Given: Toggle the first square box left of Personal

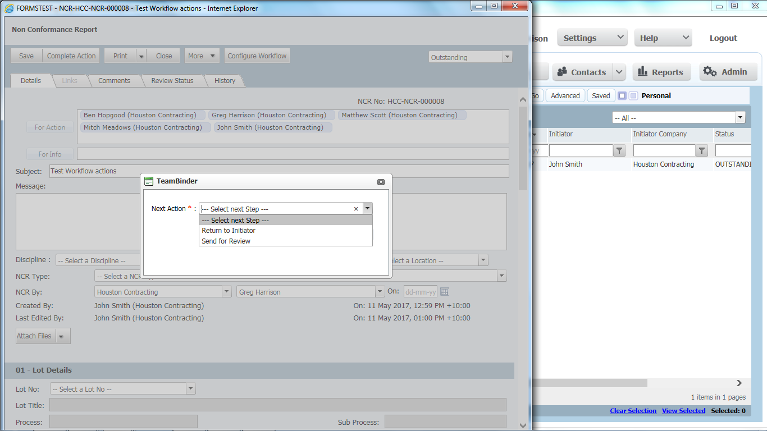Looking at the screenshot, I should [622, 96].
